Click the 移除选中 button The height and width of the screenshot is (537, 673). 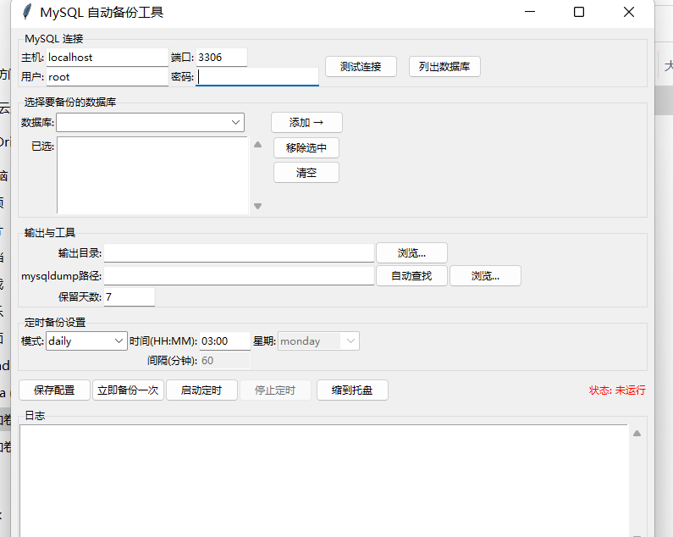point(306,147)
